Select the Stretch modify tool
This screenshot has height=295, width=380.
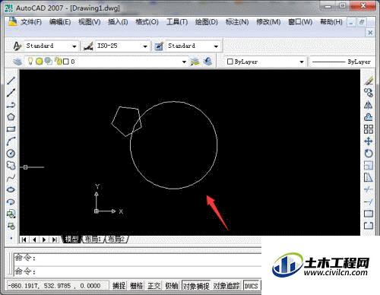click(x=369, y=178)
